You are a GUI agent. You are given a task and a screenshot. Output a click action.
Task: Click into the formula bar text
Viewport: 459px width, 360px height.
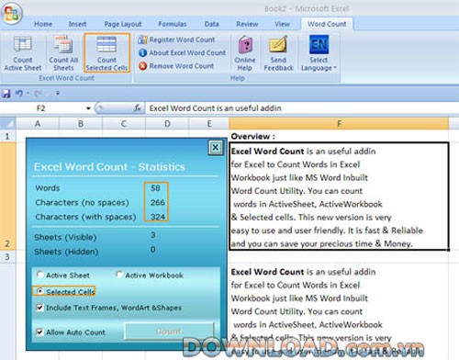(301, 108)
